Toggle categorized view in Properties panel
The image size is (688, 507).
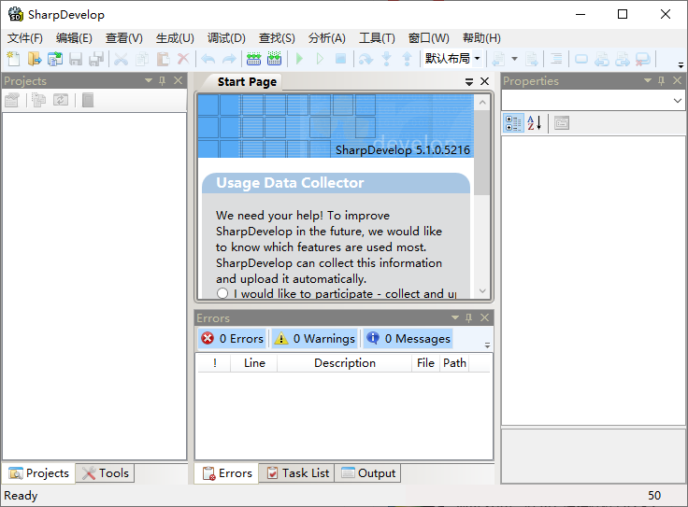pos(513,123)
